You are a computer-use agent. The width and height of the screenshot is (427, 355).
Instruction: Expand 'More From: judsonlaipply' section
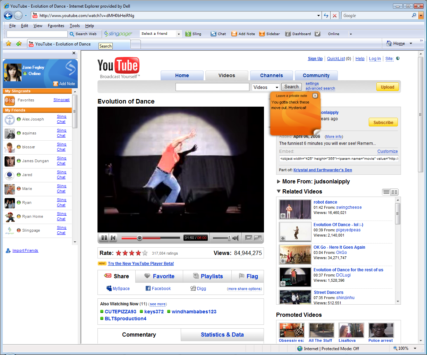point(279,181)
